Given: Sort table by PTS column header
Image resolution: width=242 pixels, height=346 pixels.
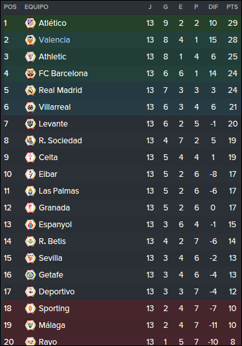Looking at the screenshot, I should [232, 7].
